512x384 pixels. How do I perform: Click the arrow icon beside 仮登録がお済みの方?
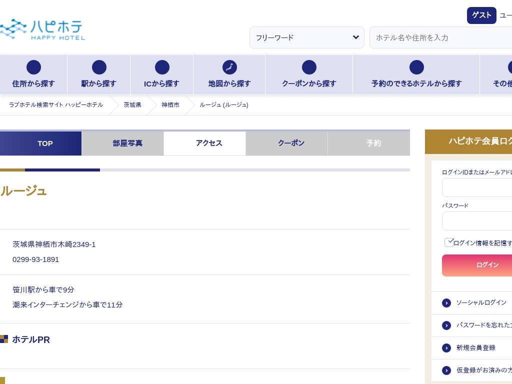coord(446,370)
